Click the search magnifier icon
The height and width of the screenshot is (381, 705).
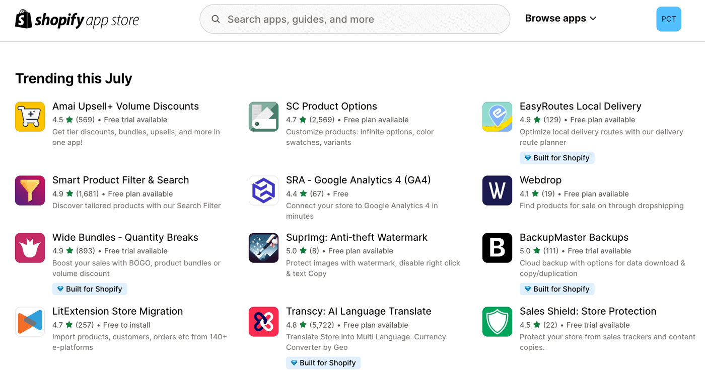tap(216, 19)
